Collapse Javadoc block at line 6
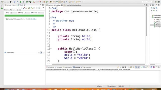The width and height of the screenshot is (161, 90). pos(51,17)
